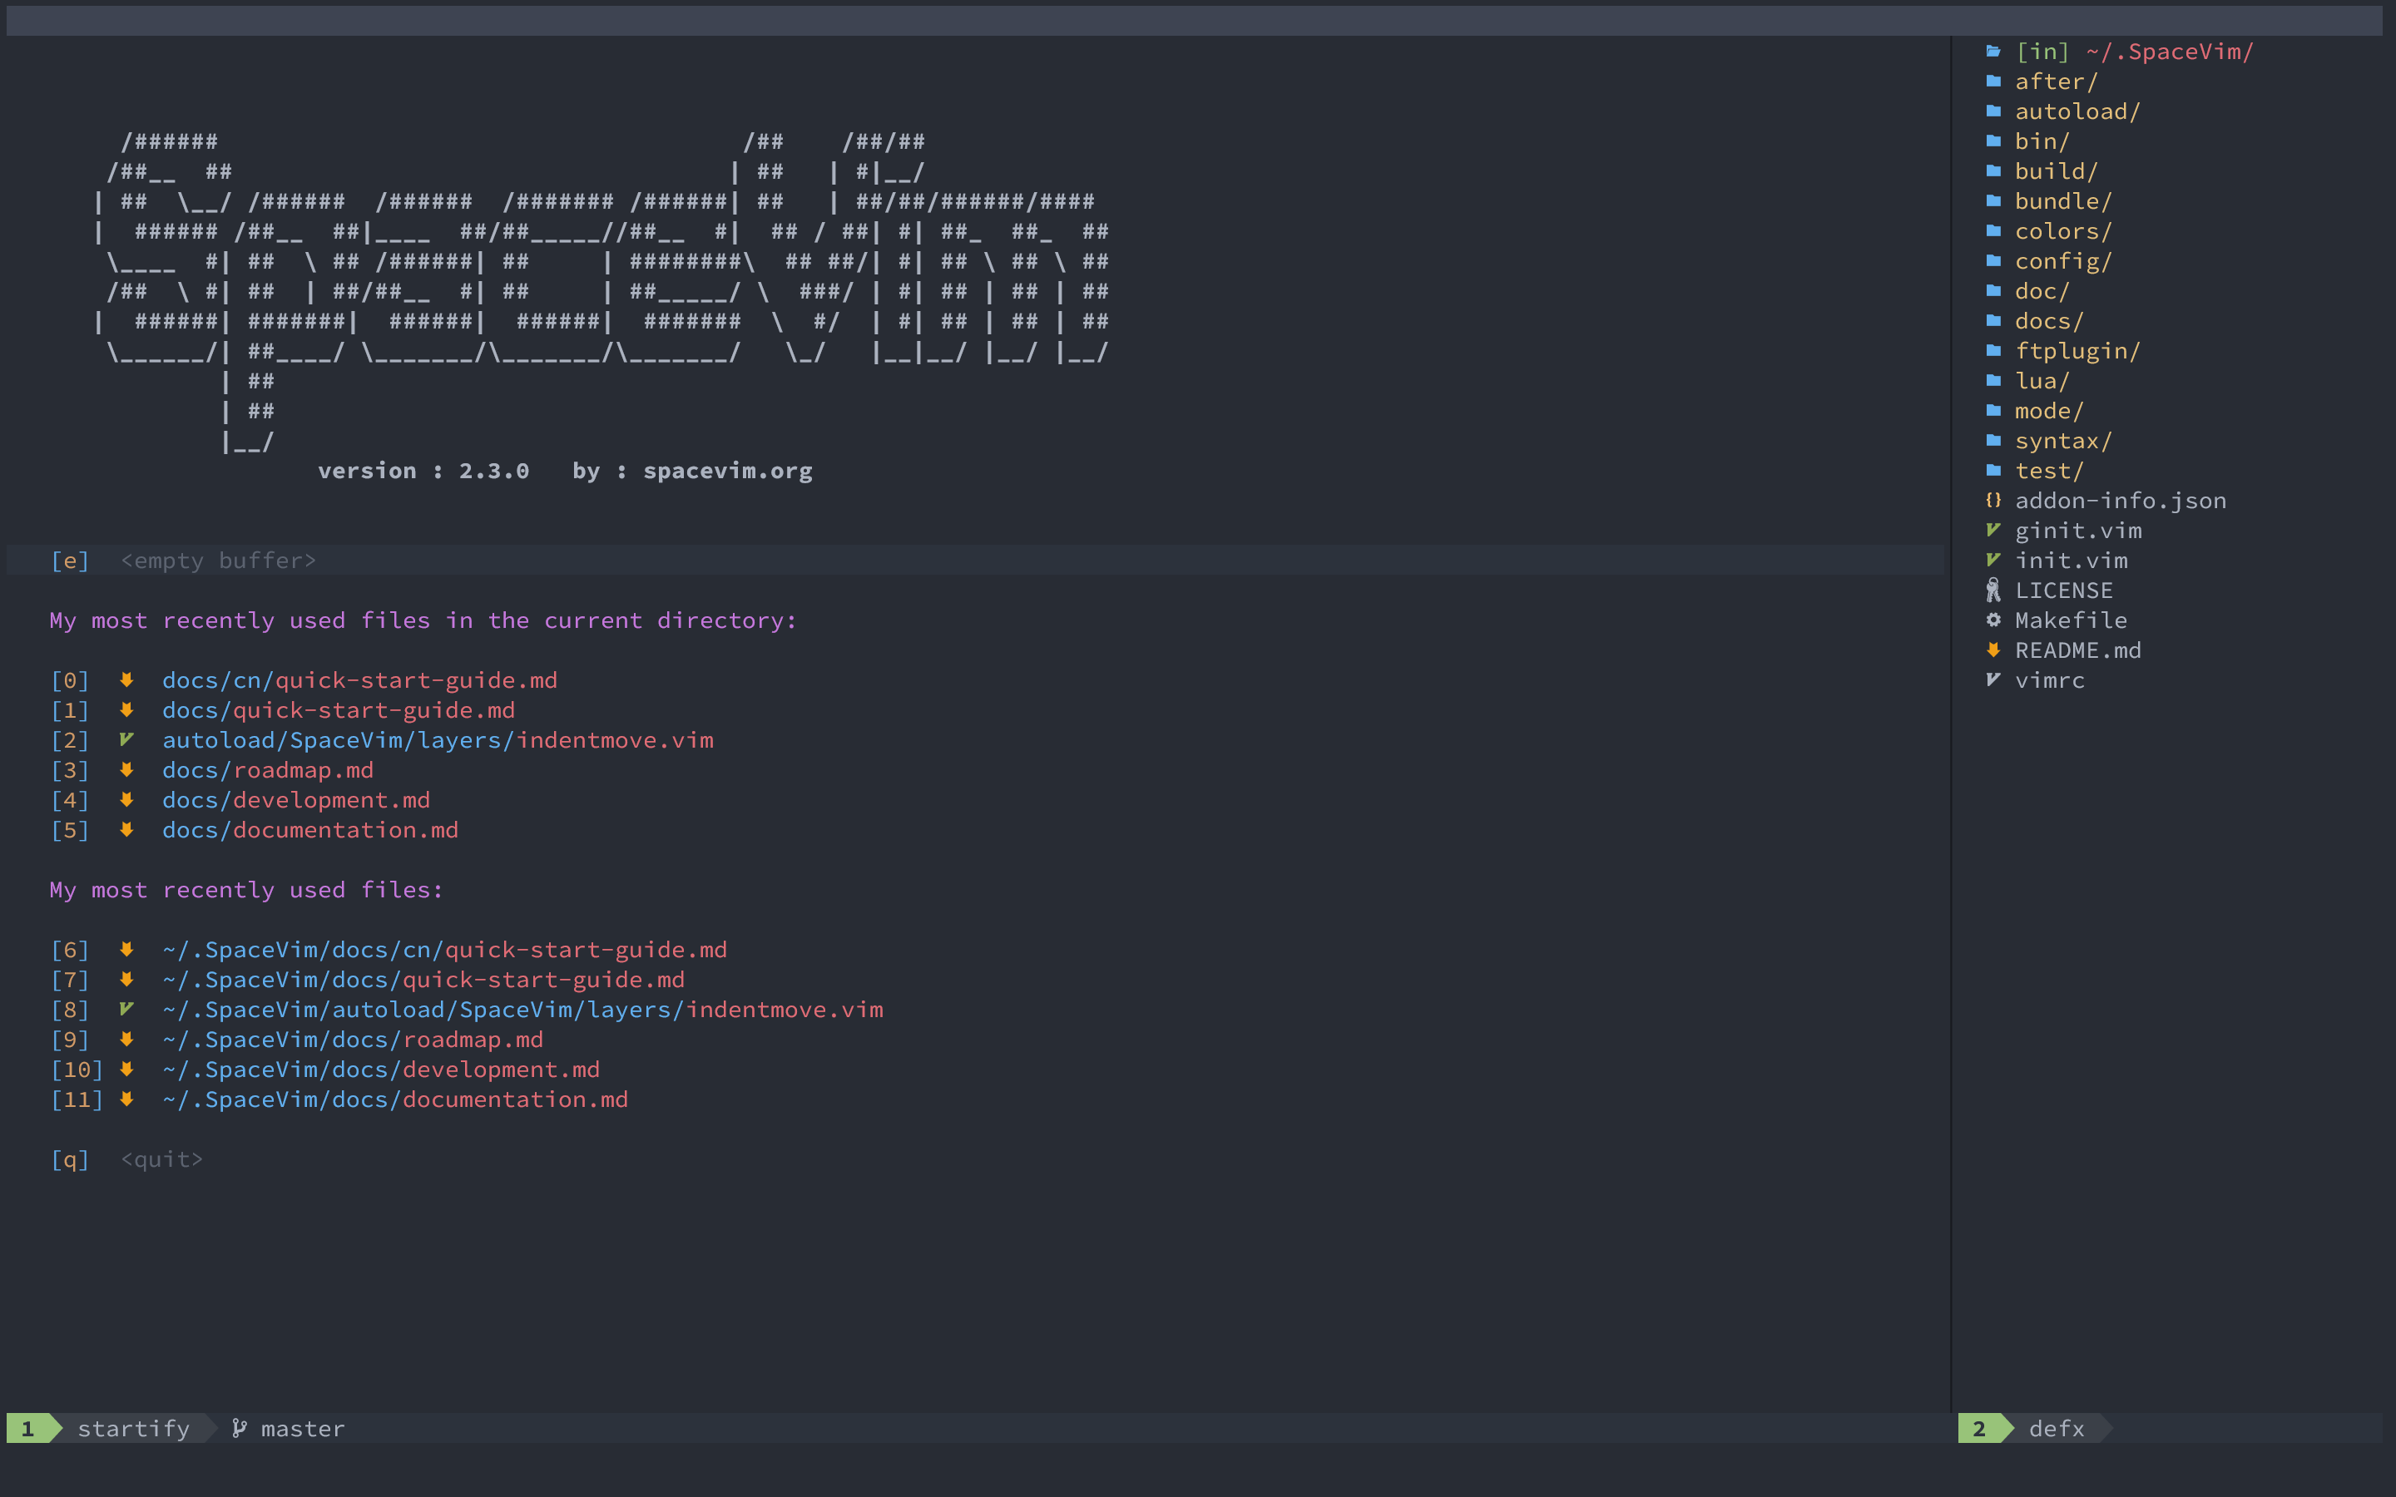The width and height of the screenshot is (2396, 1497).
Task: Open docs/development.md entry [4]
Action: (x=296, y=800)
